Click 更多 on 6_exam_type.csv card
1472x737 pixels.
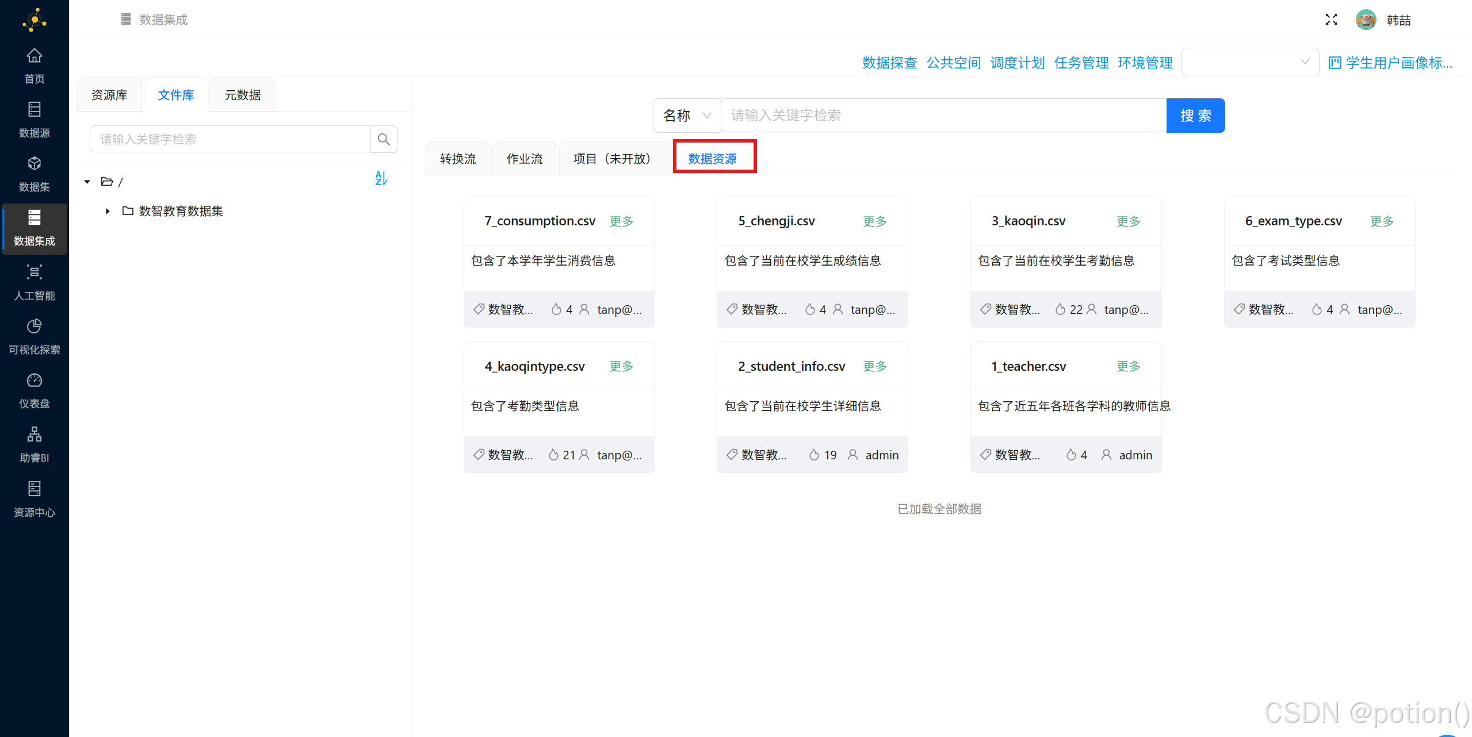[1382, 221]
